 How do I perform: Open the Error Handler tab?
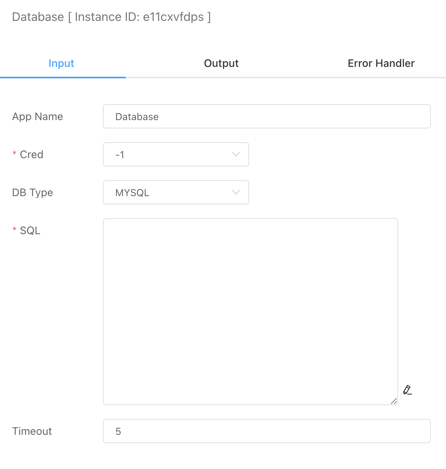381,63
